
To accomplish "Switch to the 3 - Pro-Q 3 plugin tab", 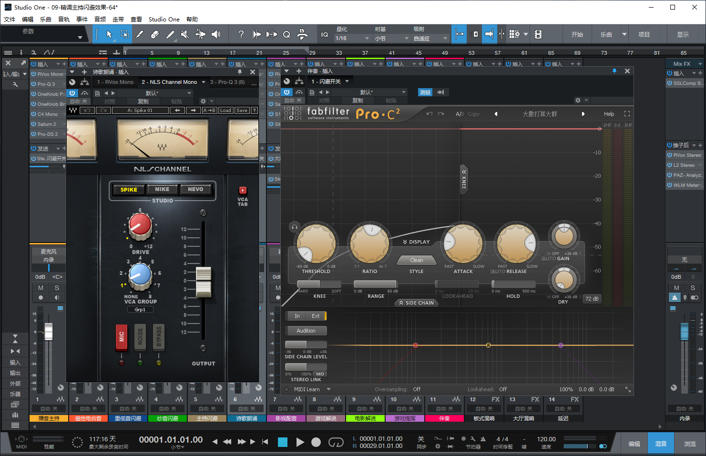I will coord(227,82).
